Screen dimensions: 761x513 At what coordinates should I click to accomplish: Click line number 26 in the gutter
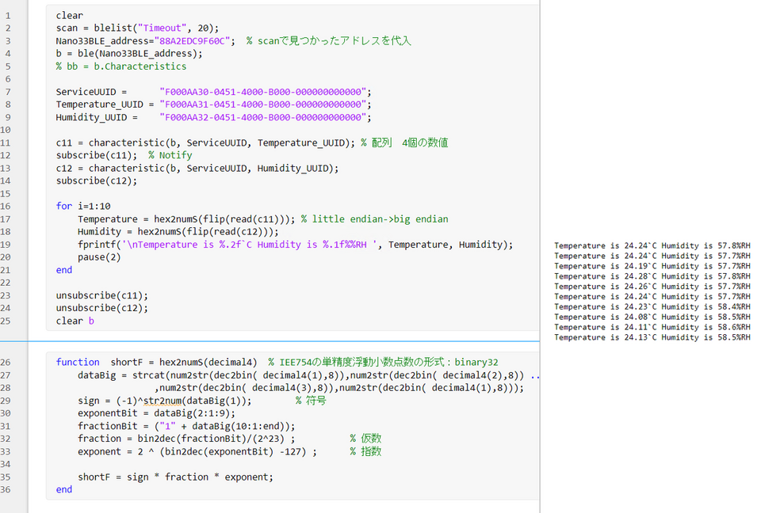coord(6,363)
